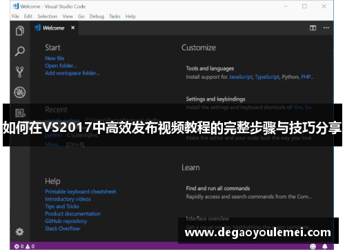Open Product documentation link
This screenshot has height=250, width=345.
coord(73,213)
